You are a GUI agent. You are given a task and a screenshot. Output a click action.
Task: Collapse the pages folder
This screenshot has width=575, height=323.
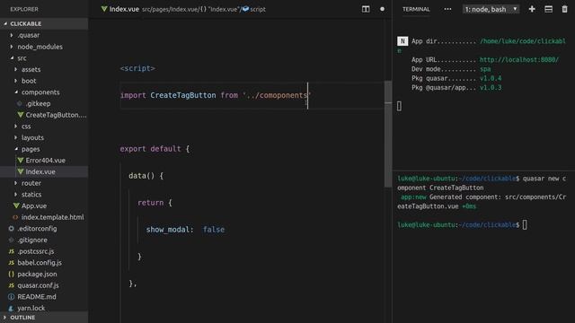[16, 149]
